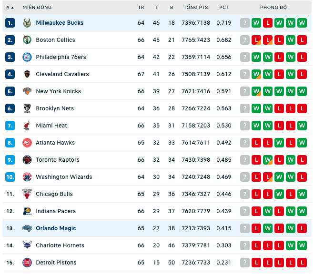Screen dimensions: 314x274
Task: Click the Chicago Bulls logo icon
Action: click(x=27, y=194)
